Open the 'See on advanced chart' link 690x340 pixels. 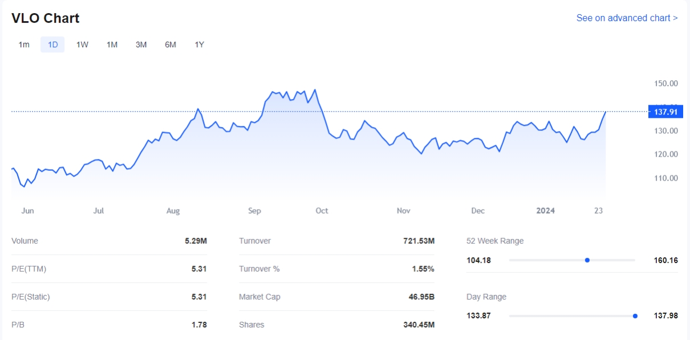627,18
